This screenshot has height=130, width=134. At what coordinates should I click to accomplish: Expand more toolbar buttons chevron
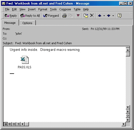click(x=131, y=14)
